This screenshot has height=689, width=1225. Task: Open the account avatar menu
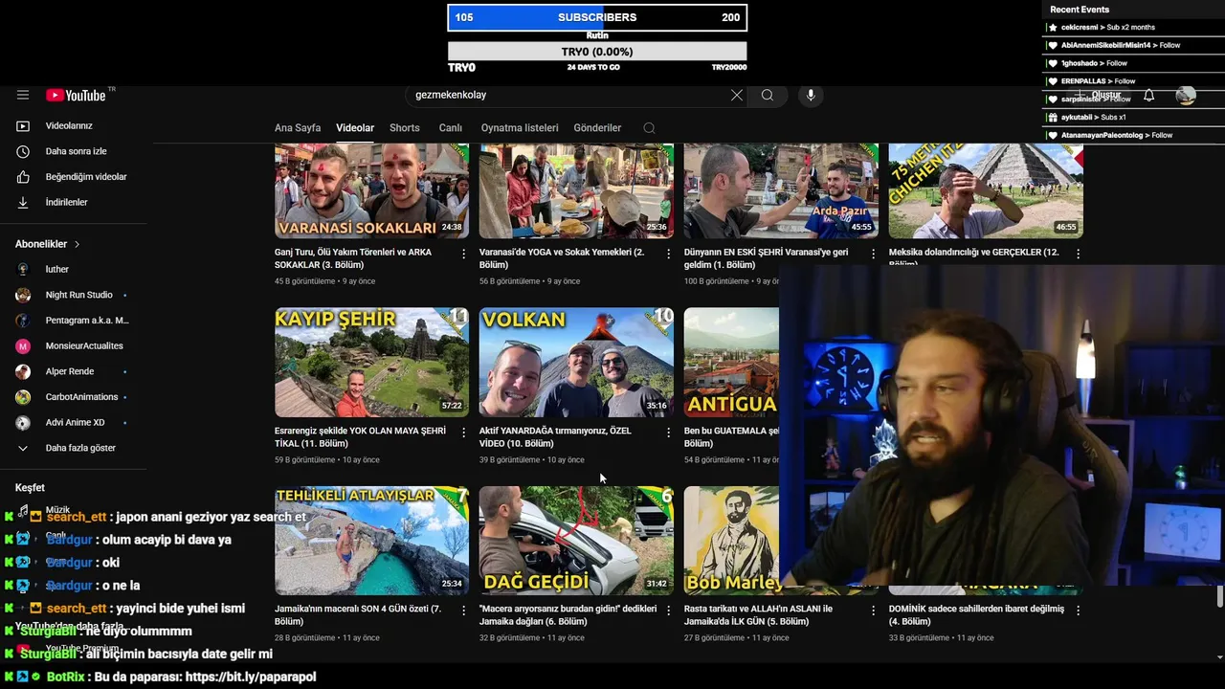(1186, 95)
